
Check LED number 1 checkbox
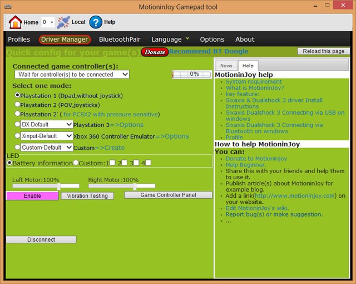pos(112,163)
